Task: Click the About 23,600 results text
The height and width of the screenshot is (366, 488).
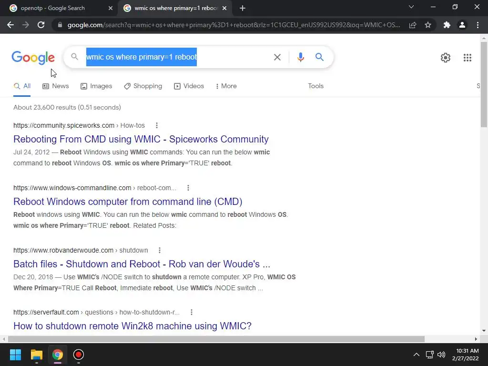Action: coord(67,107)
